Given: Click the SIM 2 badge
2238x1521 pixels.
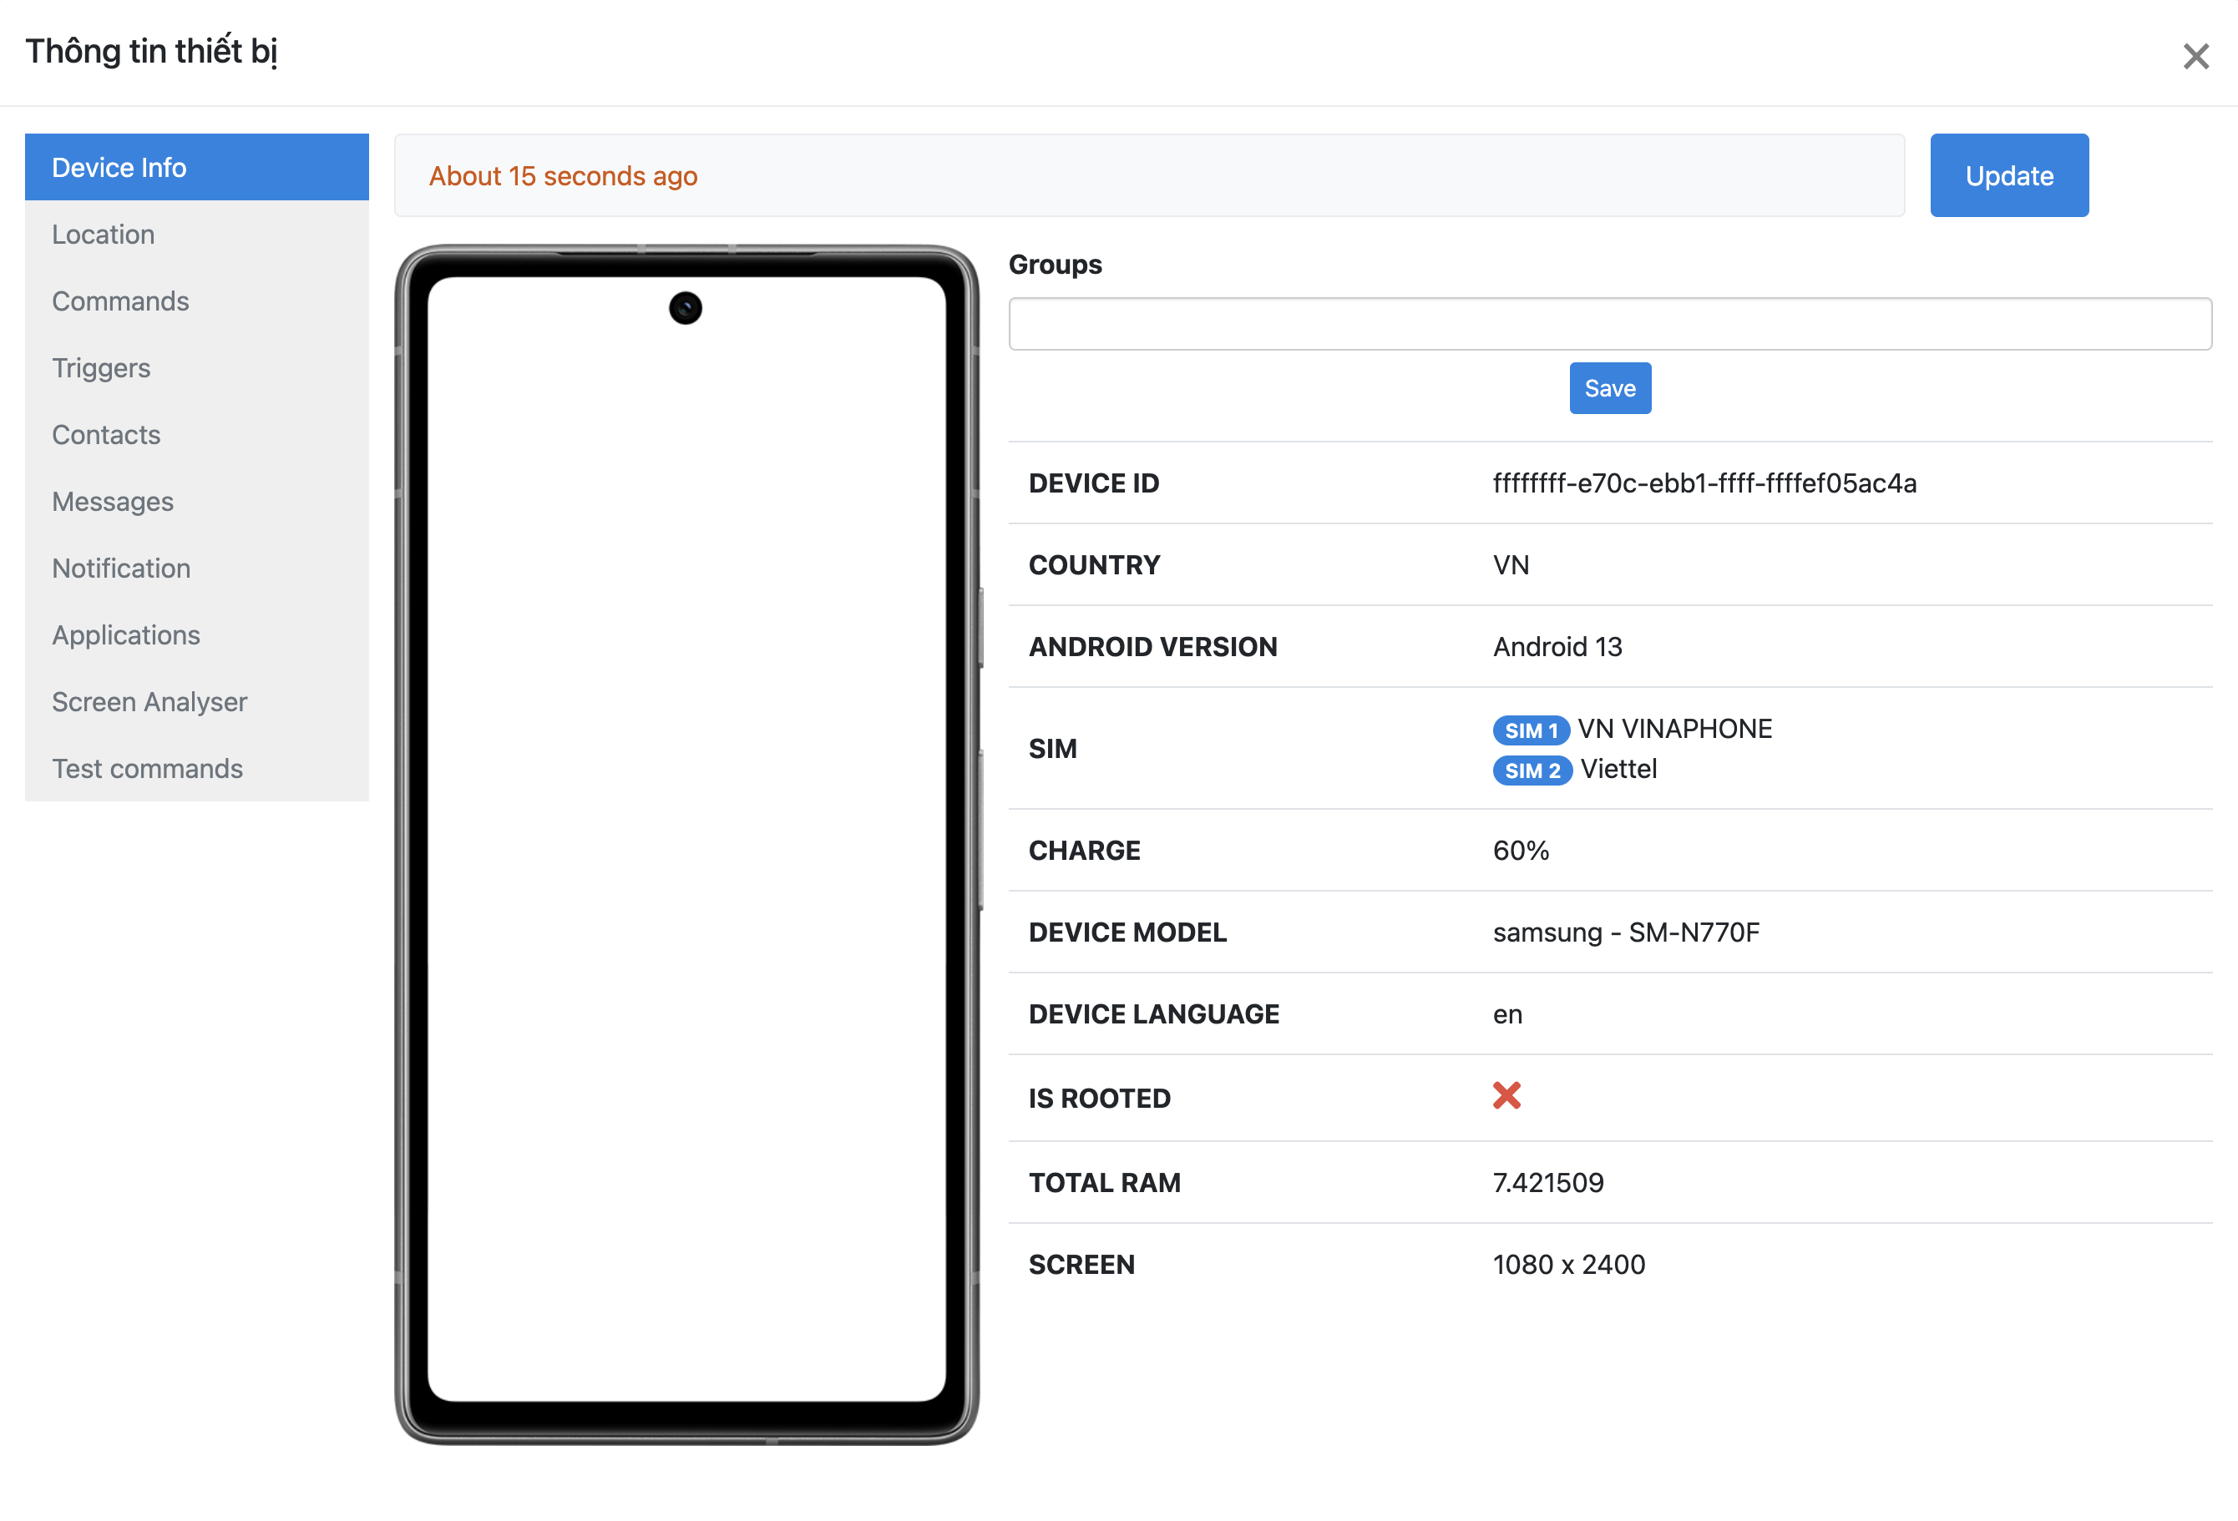Looking at the screenshot, I should [x=1532, y=771].
